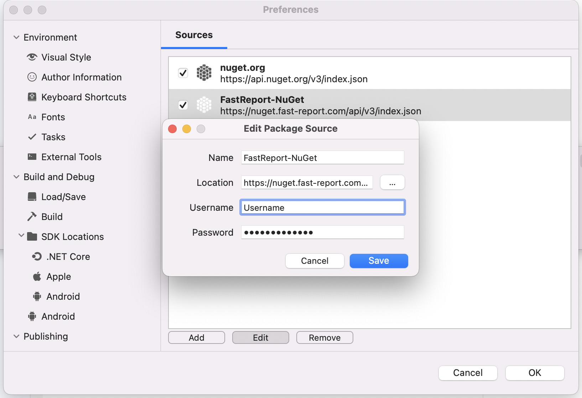Select .NET Core SDK location

68,257
